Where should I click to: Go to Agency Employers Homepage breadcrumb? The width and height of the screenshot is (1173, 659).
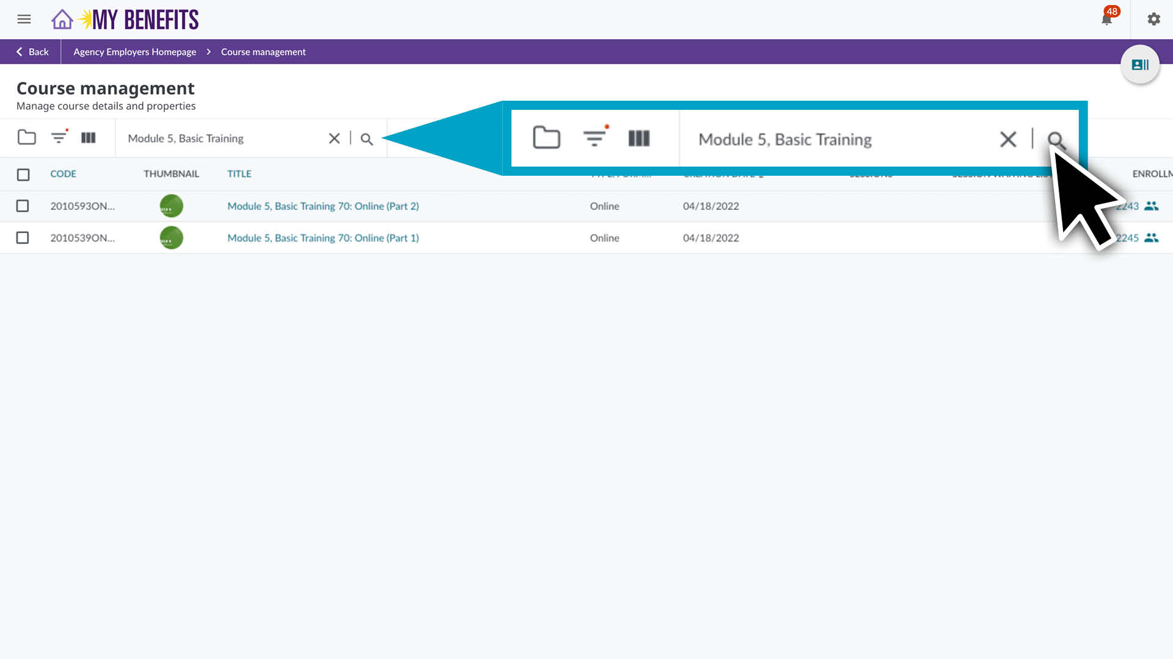134,52
